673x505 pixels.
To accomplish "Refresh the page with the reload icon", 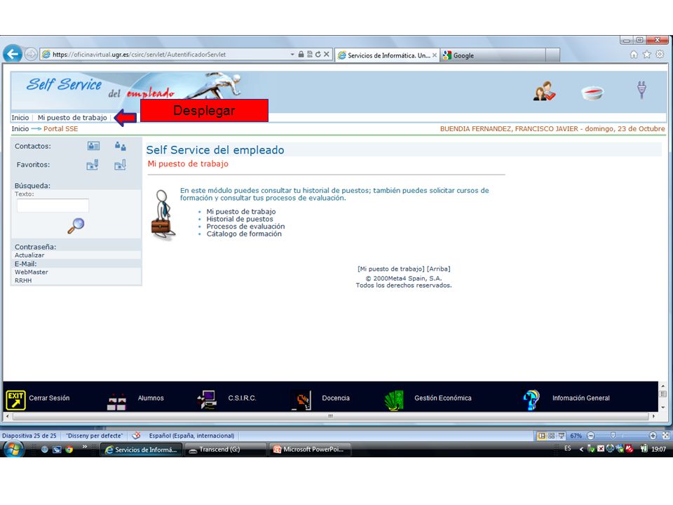I will click(x=318, y=55).
